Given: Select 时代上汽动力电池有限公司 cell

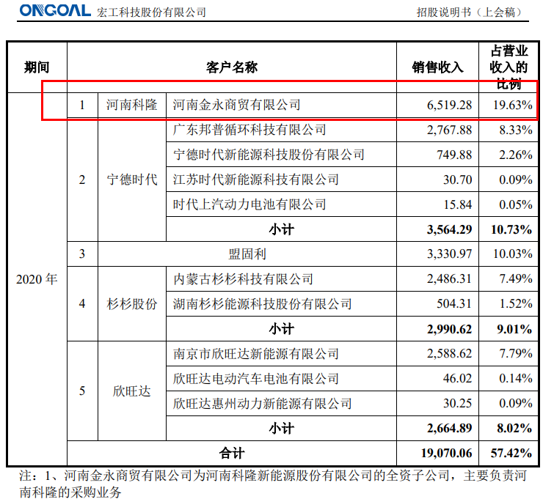Looking at the screenshot, I should point(281,204).
